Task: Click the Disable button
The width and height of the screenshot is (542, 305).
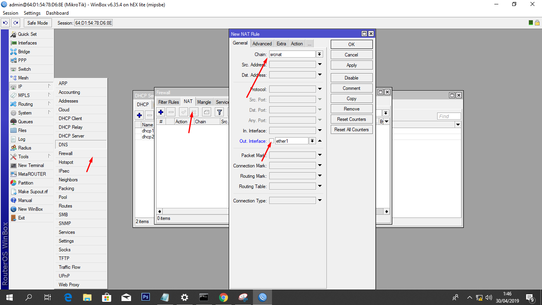Action: [x=351, y=78]
